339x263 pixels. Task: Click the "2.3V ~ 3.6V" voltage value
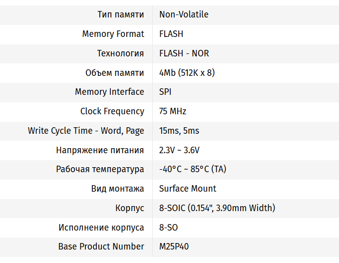coord(179,150)
